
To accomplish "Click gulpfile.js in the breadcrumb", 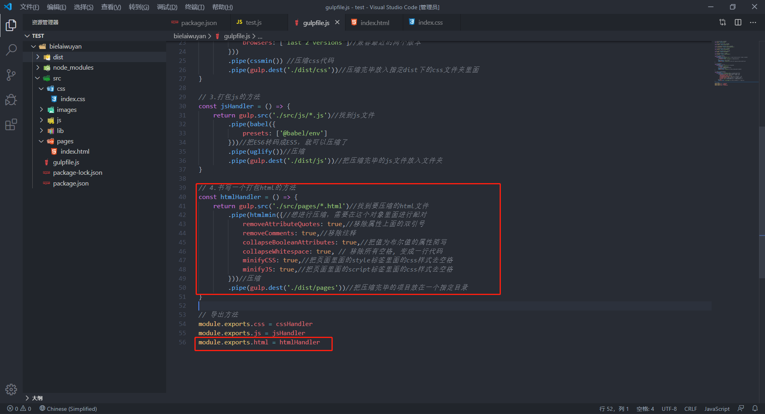I will point(237,36).
